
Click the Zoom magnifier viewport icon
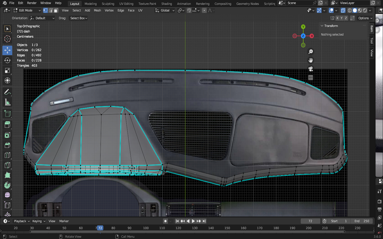click(310, 52)
